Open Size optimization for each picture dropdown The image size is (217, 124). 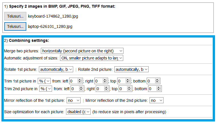78,112
